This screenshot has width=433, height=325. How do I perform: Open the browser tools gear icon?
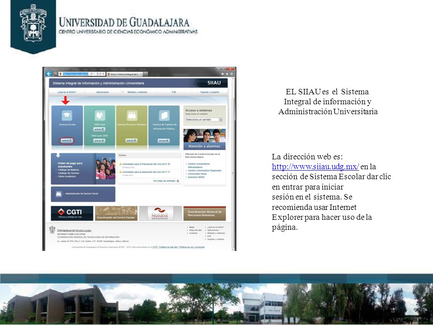click(x=231, y=74)
